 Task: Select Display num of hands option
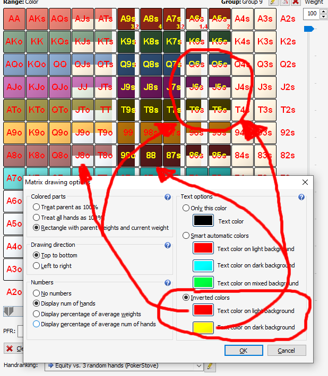pyautogui.click(x=64, y=303)
